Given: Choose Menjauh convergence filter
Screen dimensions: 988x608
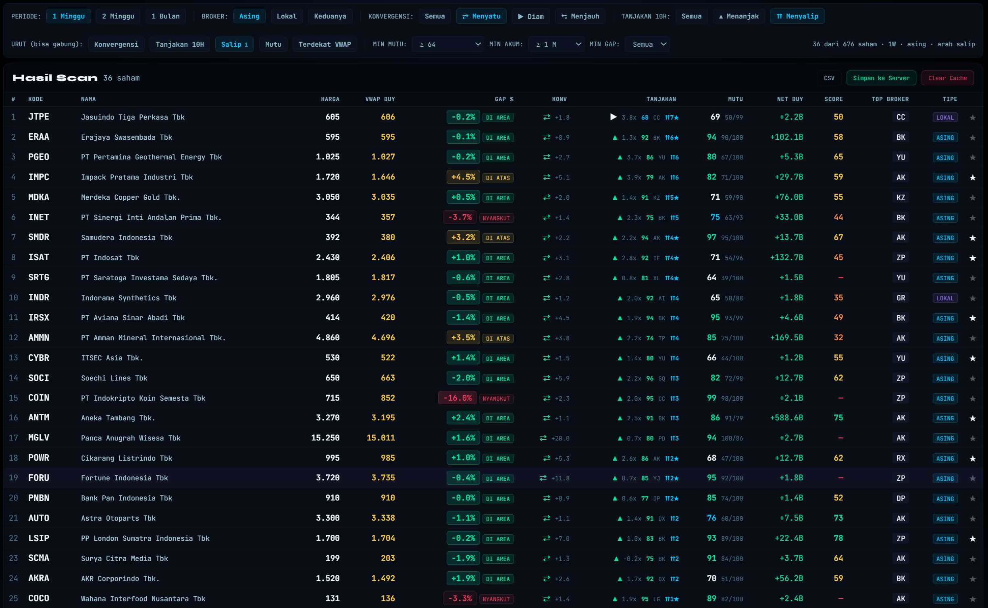Looking at the screenshot, I should tap(580, 16).
